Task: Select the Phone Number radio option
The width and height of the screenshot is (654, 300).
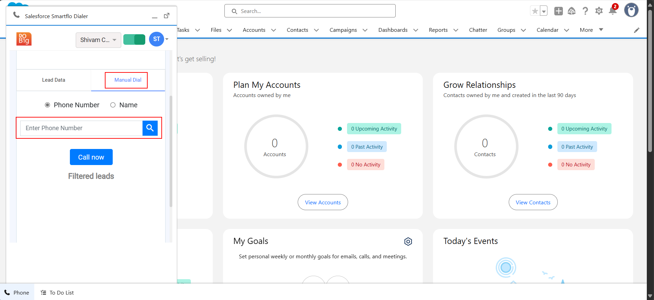Action: [48, 105]
